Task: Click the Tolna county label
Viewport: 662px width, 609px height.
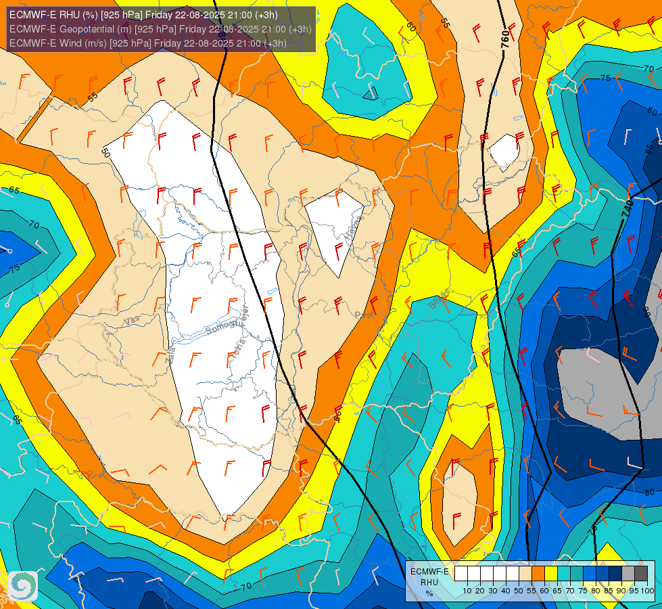Action: click(x=239, y=348)
